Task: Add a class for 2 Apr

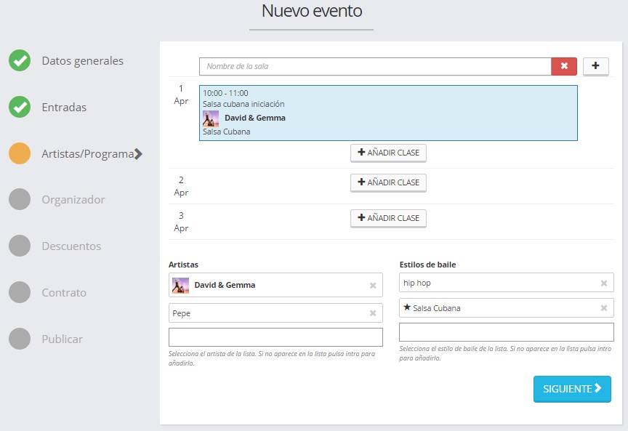Action: tap(388, 182)
